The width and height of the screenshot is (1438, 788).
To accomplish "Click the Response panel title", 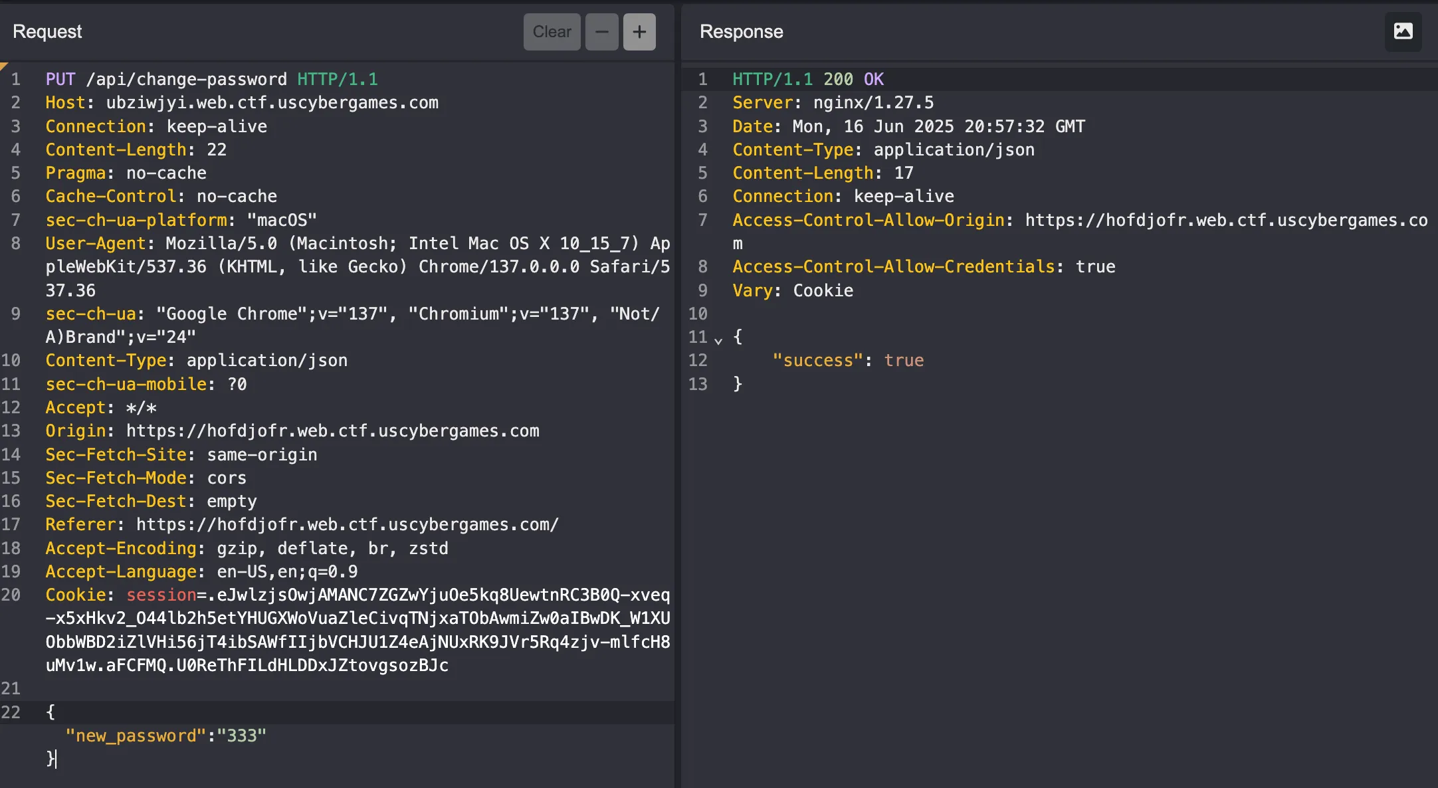I will tap(741, 31).
